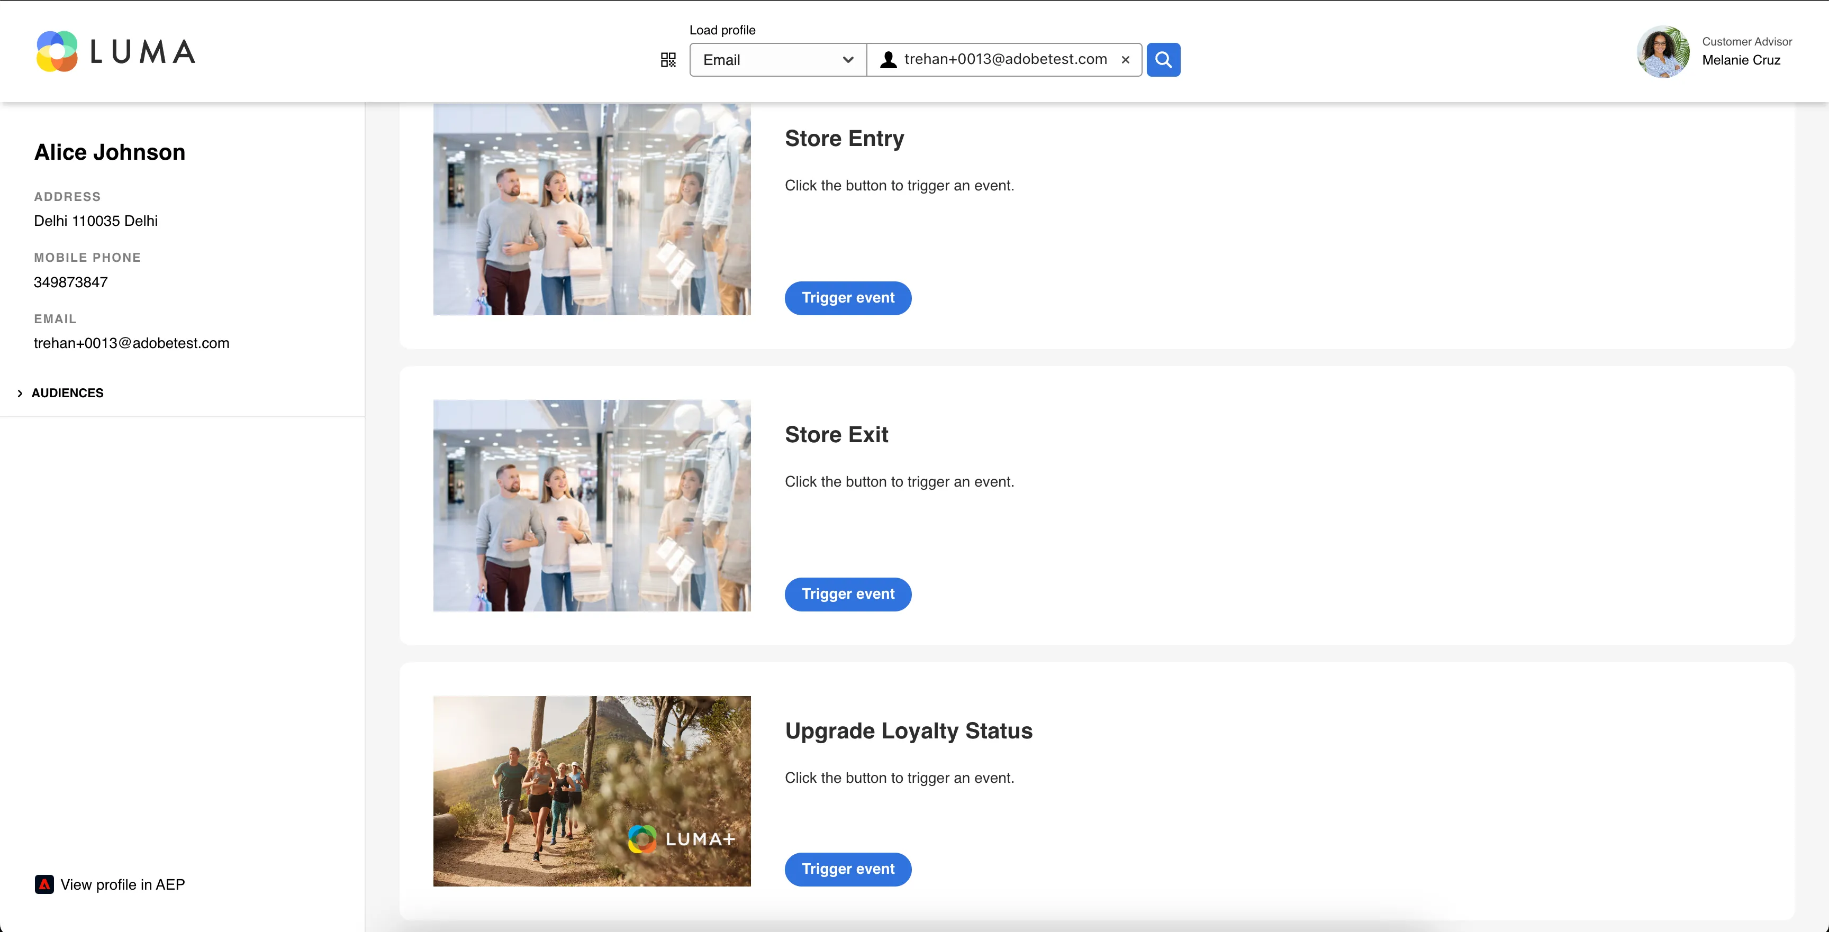Click into the trehan+0013@adobetest.com input field

click(x=1006, y=60)
